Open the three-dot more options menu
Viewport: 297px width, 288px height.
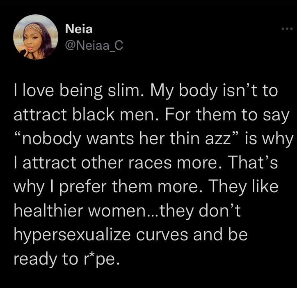[x=285, y=29]
